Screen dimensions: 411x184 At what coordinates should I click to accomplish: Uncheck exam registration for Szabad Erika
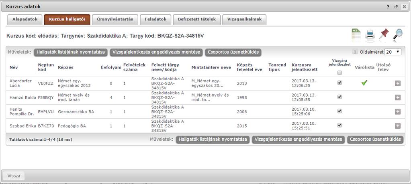[340, 125]
